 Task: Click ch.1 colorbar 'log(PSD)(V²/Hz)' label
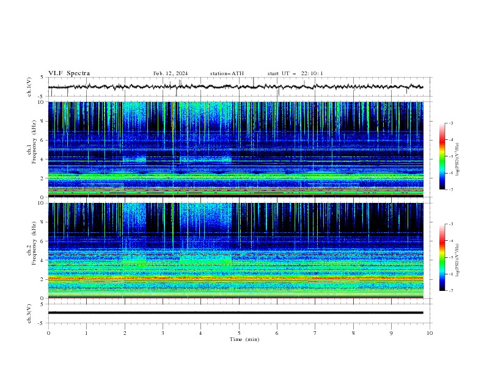458,159
